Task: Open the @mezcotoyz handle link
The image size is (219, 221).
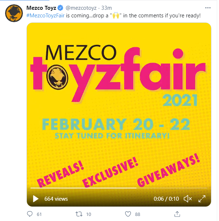Action: click(81, 8)
